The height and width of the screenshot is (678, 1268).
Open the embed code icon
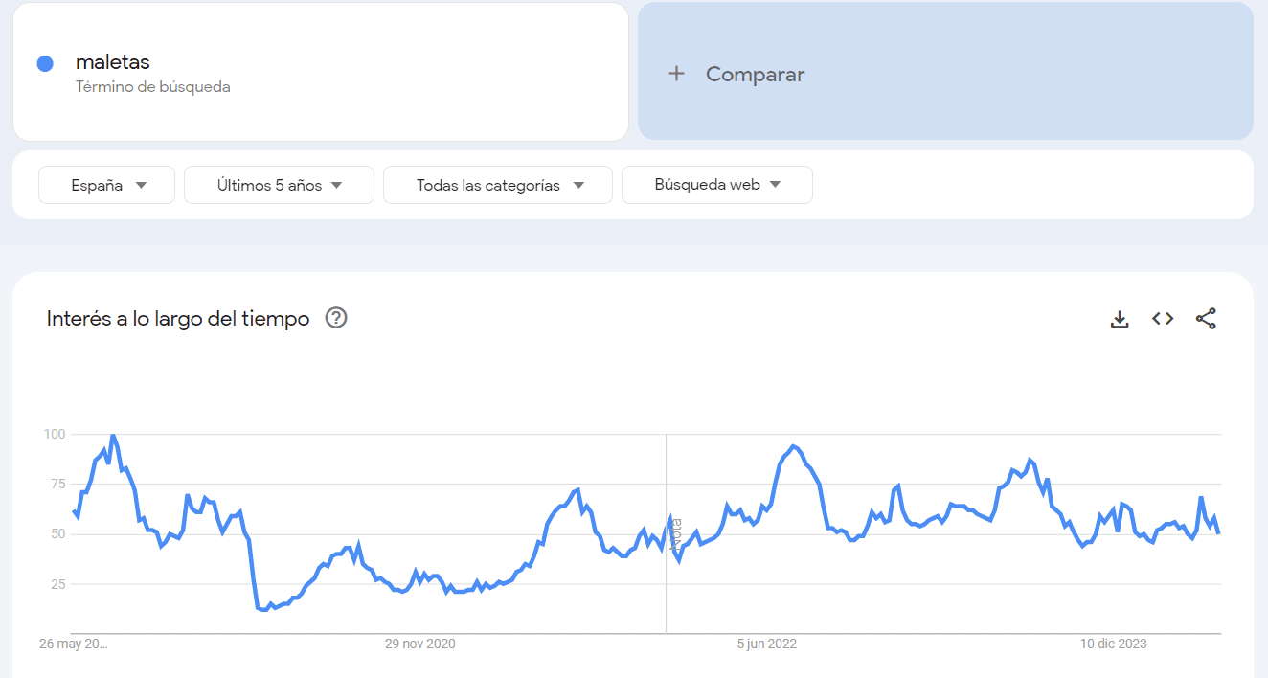[1163, 319]
